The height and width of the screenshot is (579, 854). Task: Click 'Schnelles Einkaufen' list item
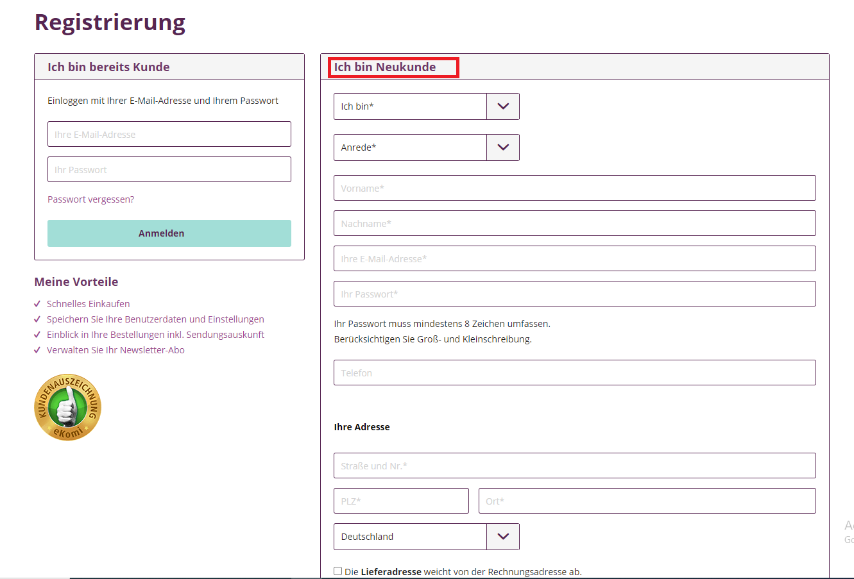click(x=88, y=304)
